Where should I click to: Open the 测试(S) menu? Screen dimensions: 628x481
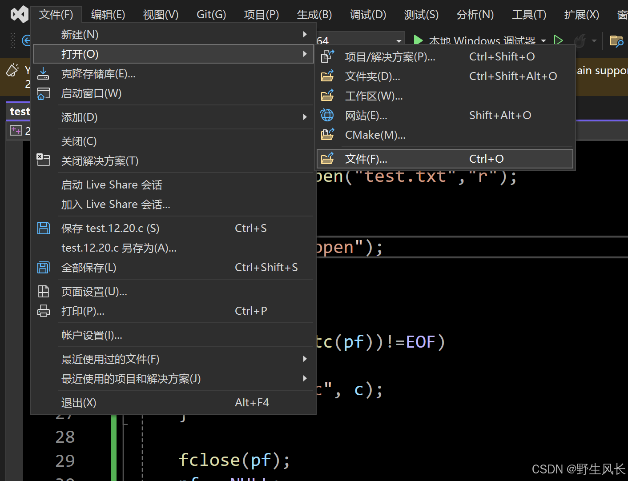(421, 15)
